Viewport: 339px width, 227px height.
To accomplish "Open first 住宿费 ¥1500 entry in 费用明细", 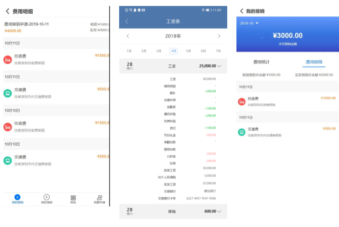I will pyautogui.click(x=55, y=58).
